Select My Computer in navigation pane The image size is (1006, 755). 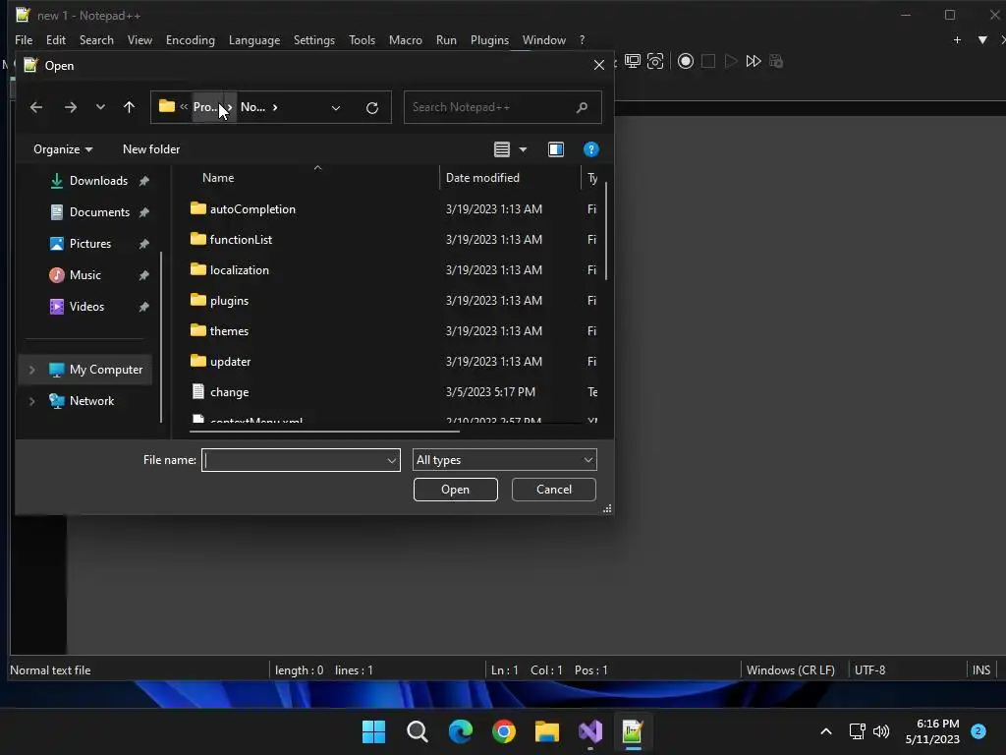pos(106,370)
